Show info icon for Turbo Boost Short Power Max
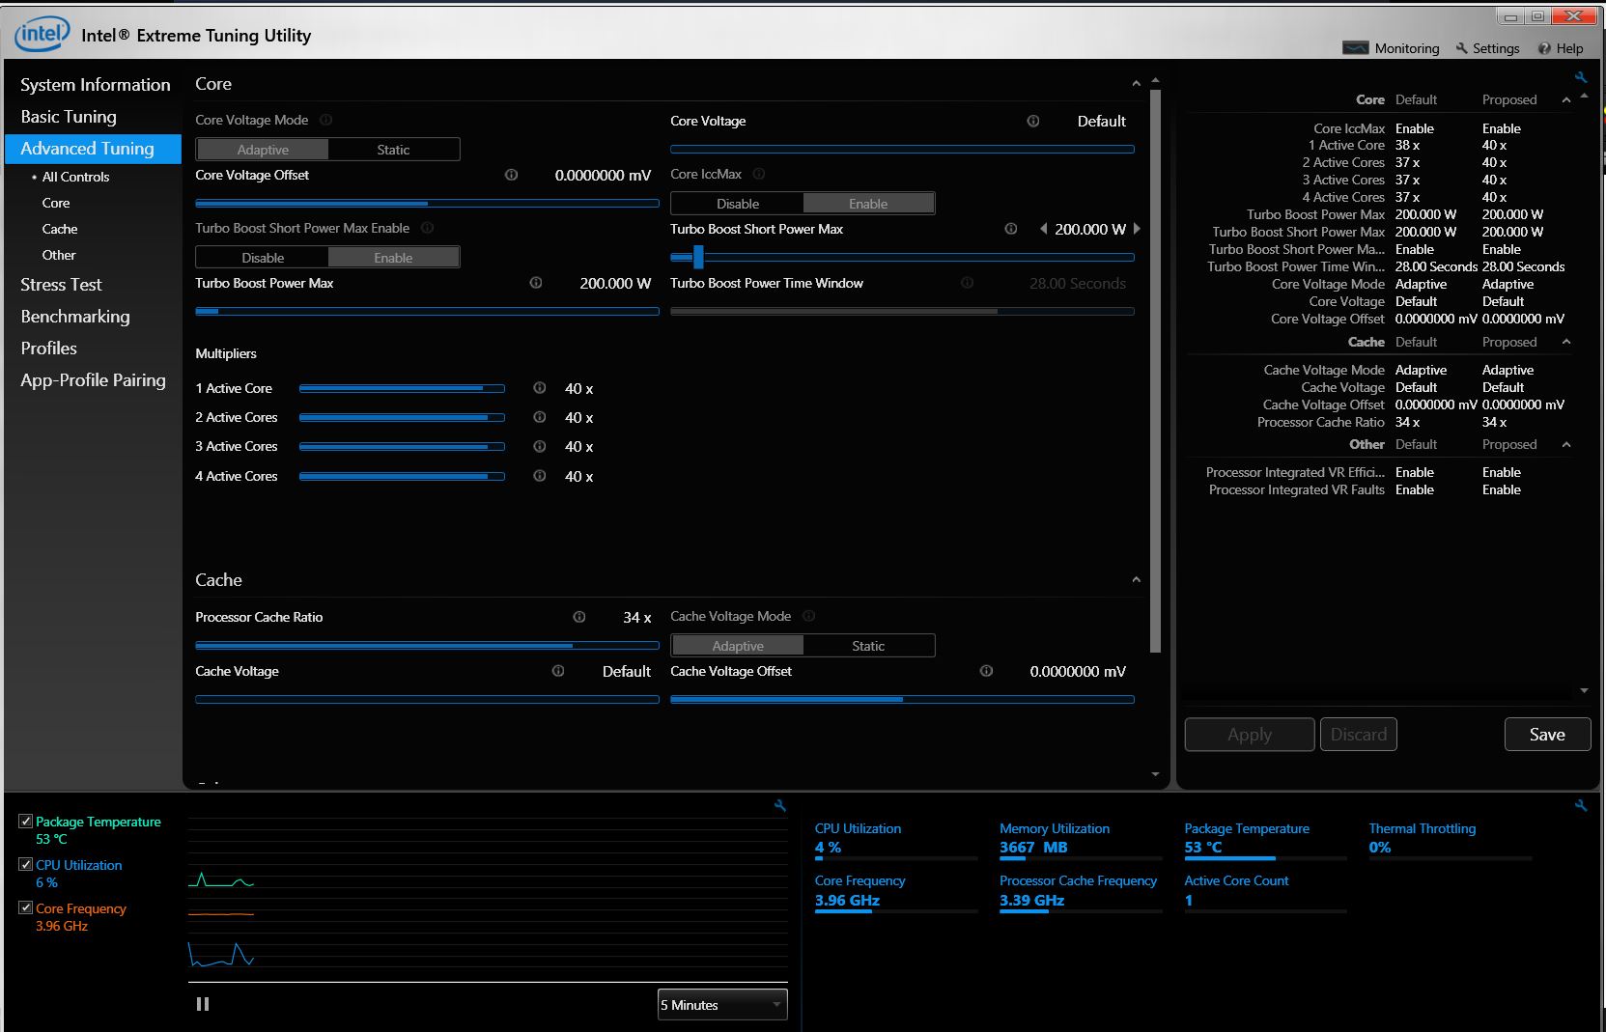 click(x=1011, y=229)
